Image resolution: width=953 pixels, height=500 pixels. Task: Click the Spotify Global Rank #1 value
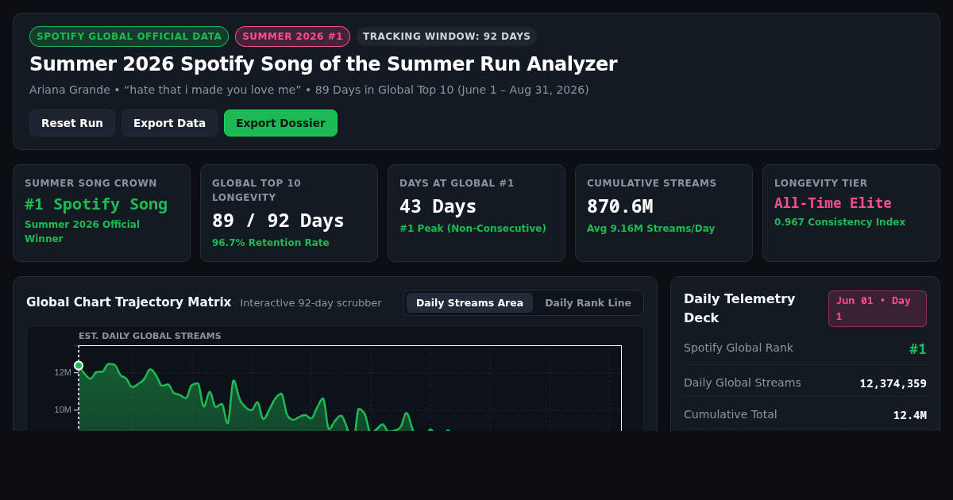pyautogui.click(x=917, y=349)
